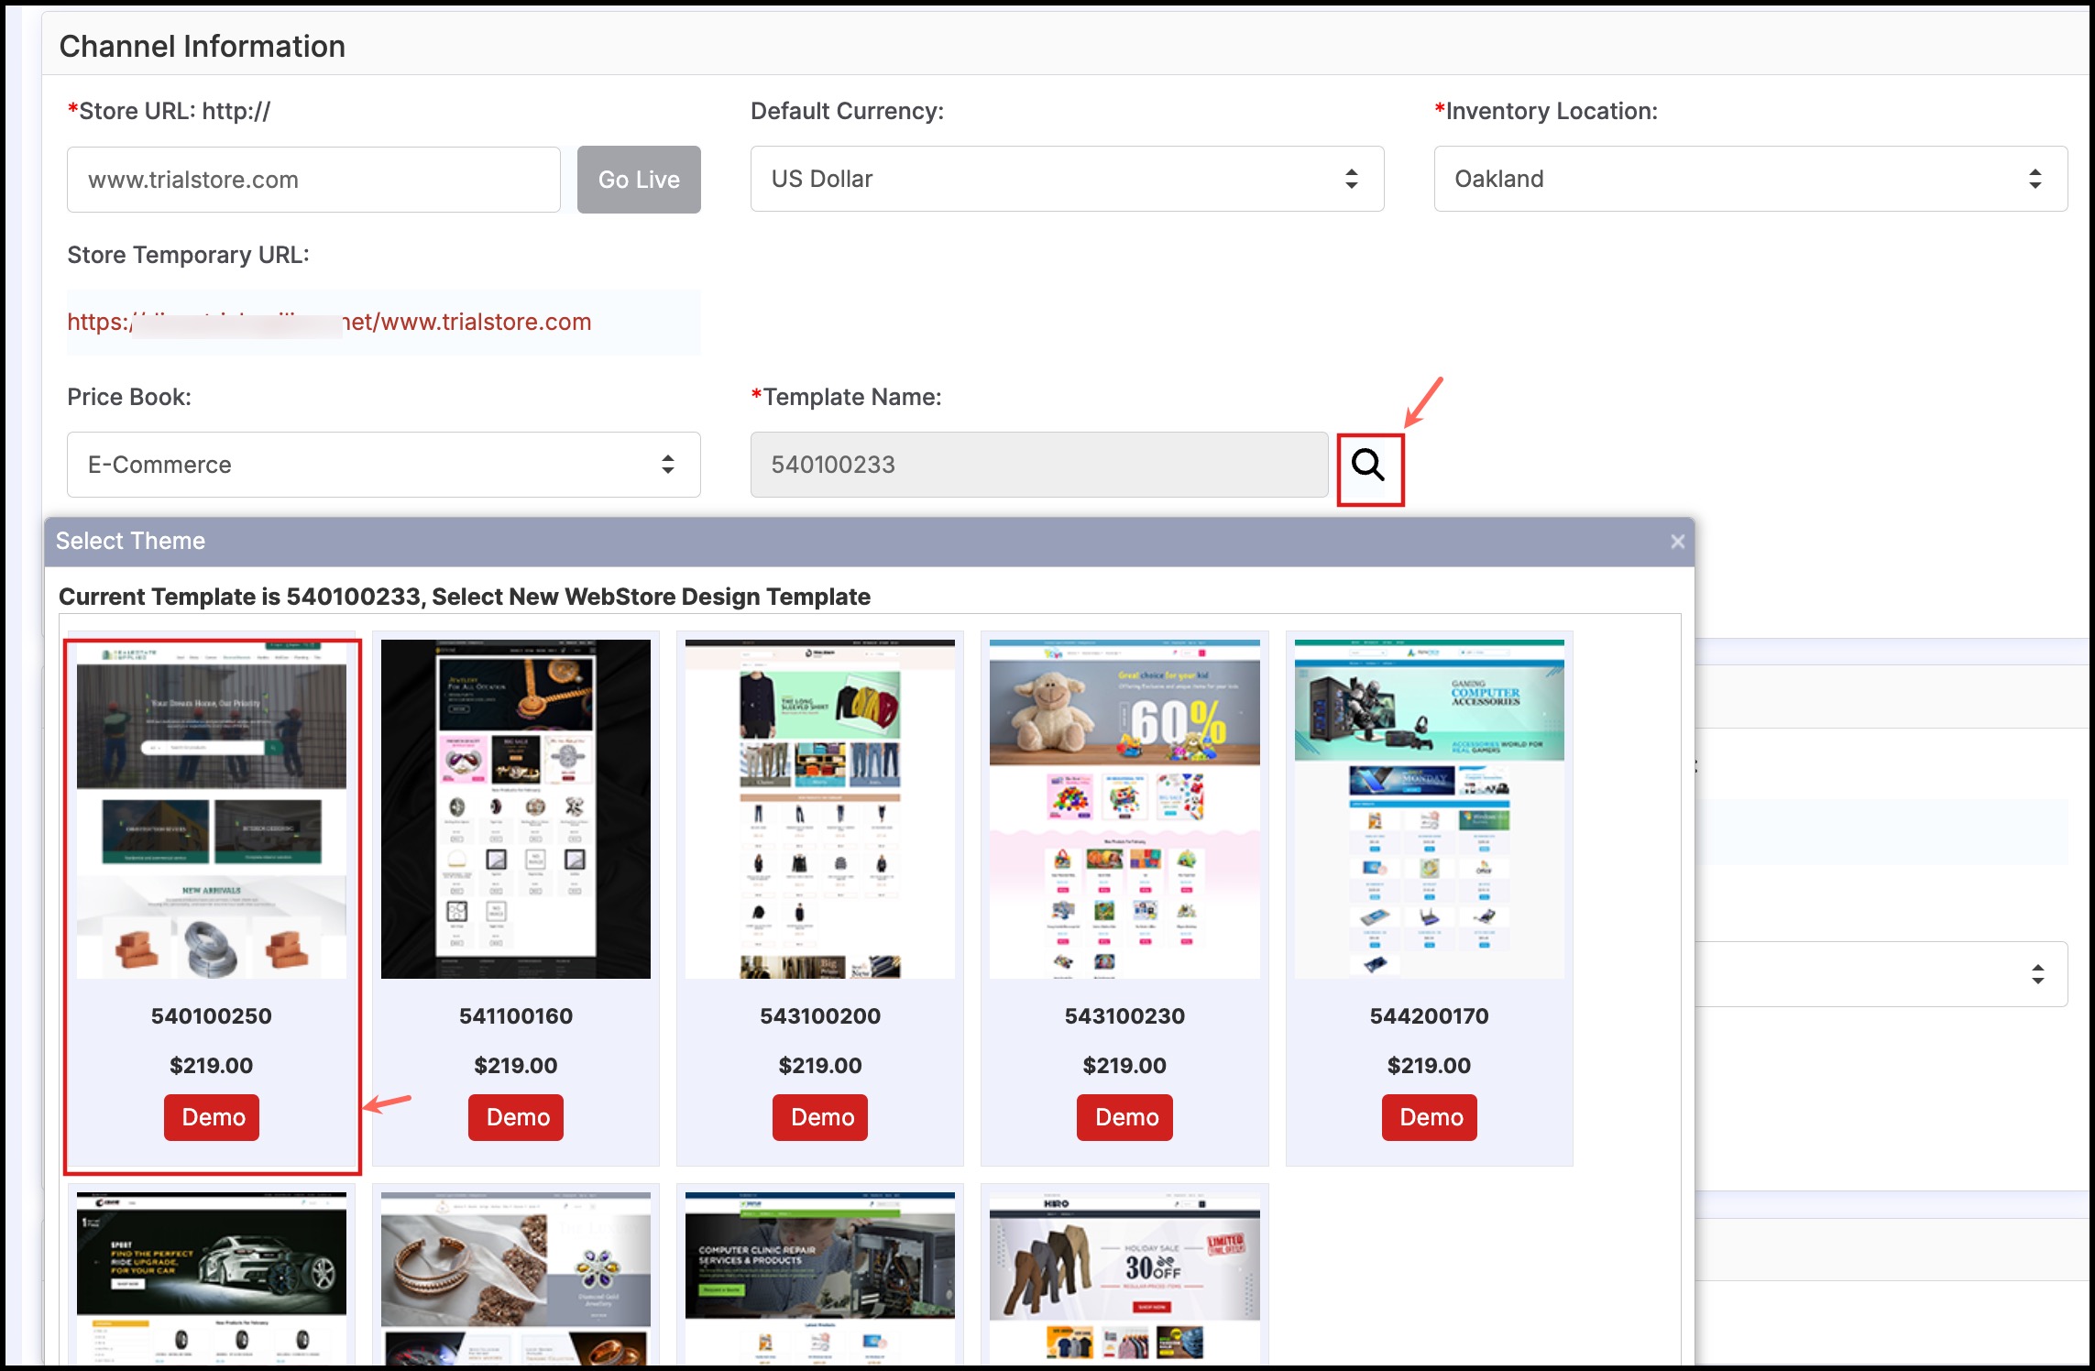Select the computer clinic repair theme thumbnail

[820, 1278]
